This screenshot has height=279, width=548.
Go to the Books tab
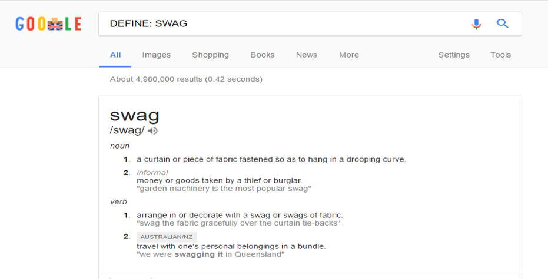pos(263,55)
